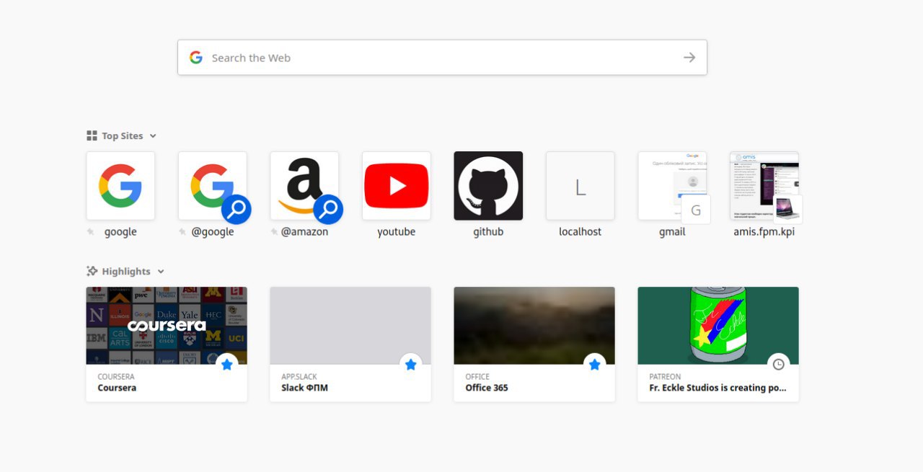The height and width of the screenshot is (472, 923).
Task: Click the COURSERA source label
Action: [116, 377]
